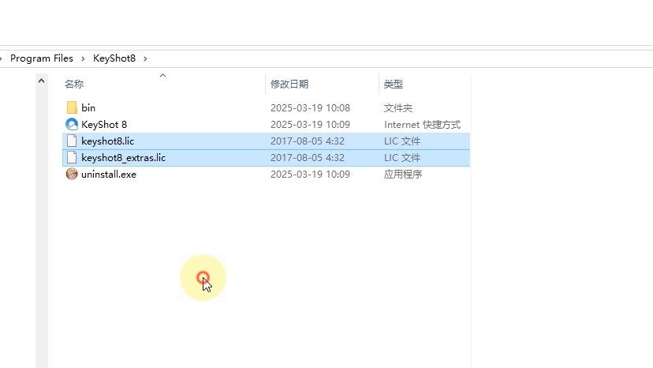Select the keyshot8_extras.lic file icon
The width and height of the screenshot is (653, 368).
click(x=72, y=158)
